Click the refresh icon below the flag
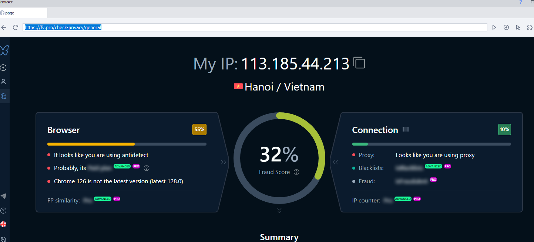This screenshot has height=242, width=534. coord(3,239)
